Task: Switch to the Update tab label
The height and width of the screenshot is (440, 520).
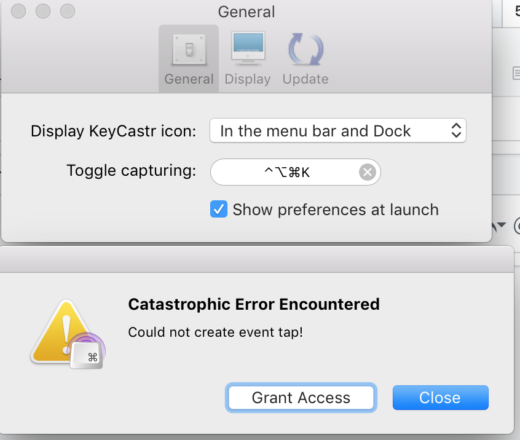Action: point(305,79)
